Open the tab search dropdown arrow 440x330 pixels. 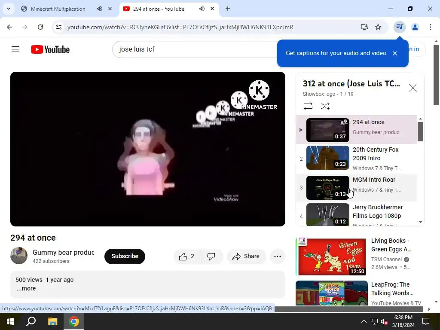tap(9, 9)
